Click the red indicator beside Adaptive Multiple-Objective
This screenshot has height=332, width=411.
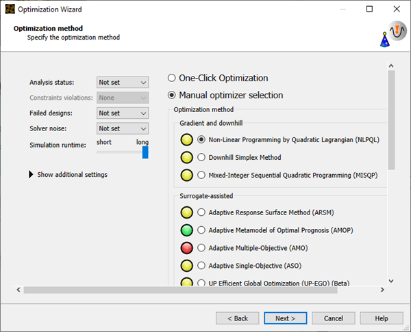pos(186,247)
